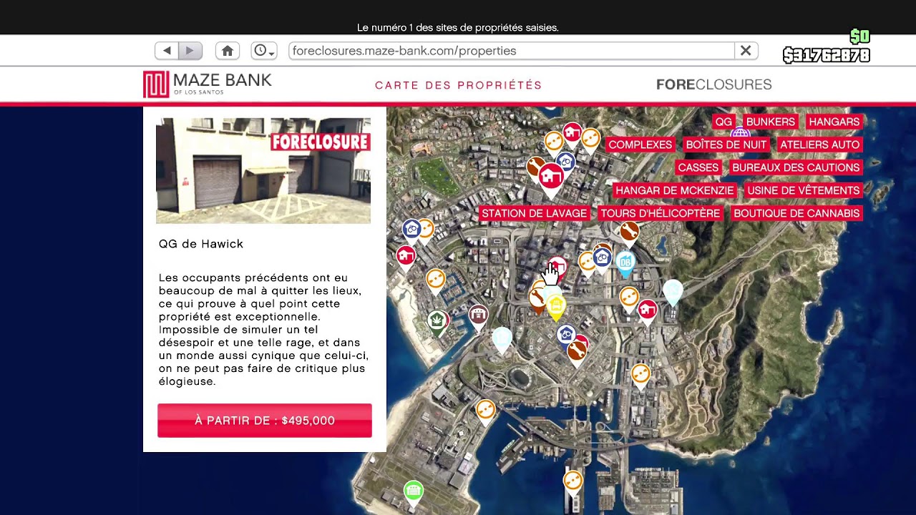Click the Maze Bank of Los Santos logo
The width and height of the screenshot is (916, 515).
pos(208,84)
